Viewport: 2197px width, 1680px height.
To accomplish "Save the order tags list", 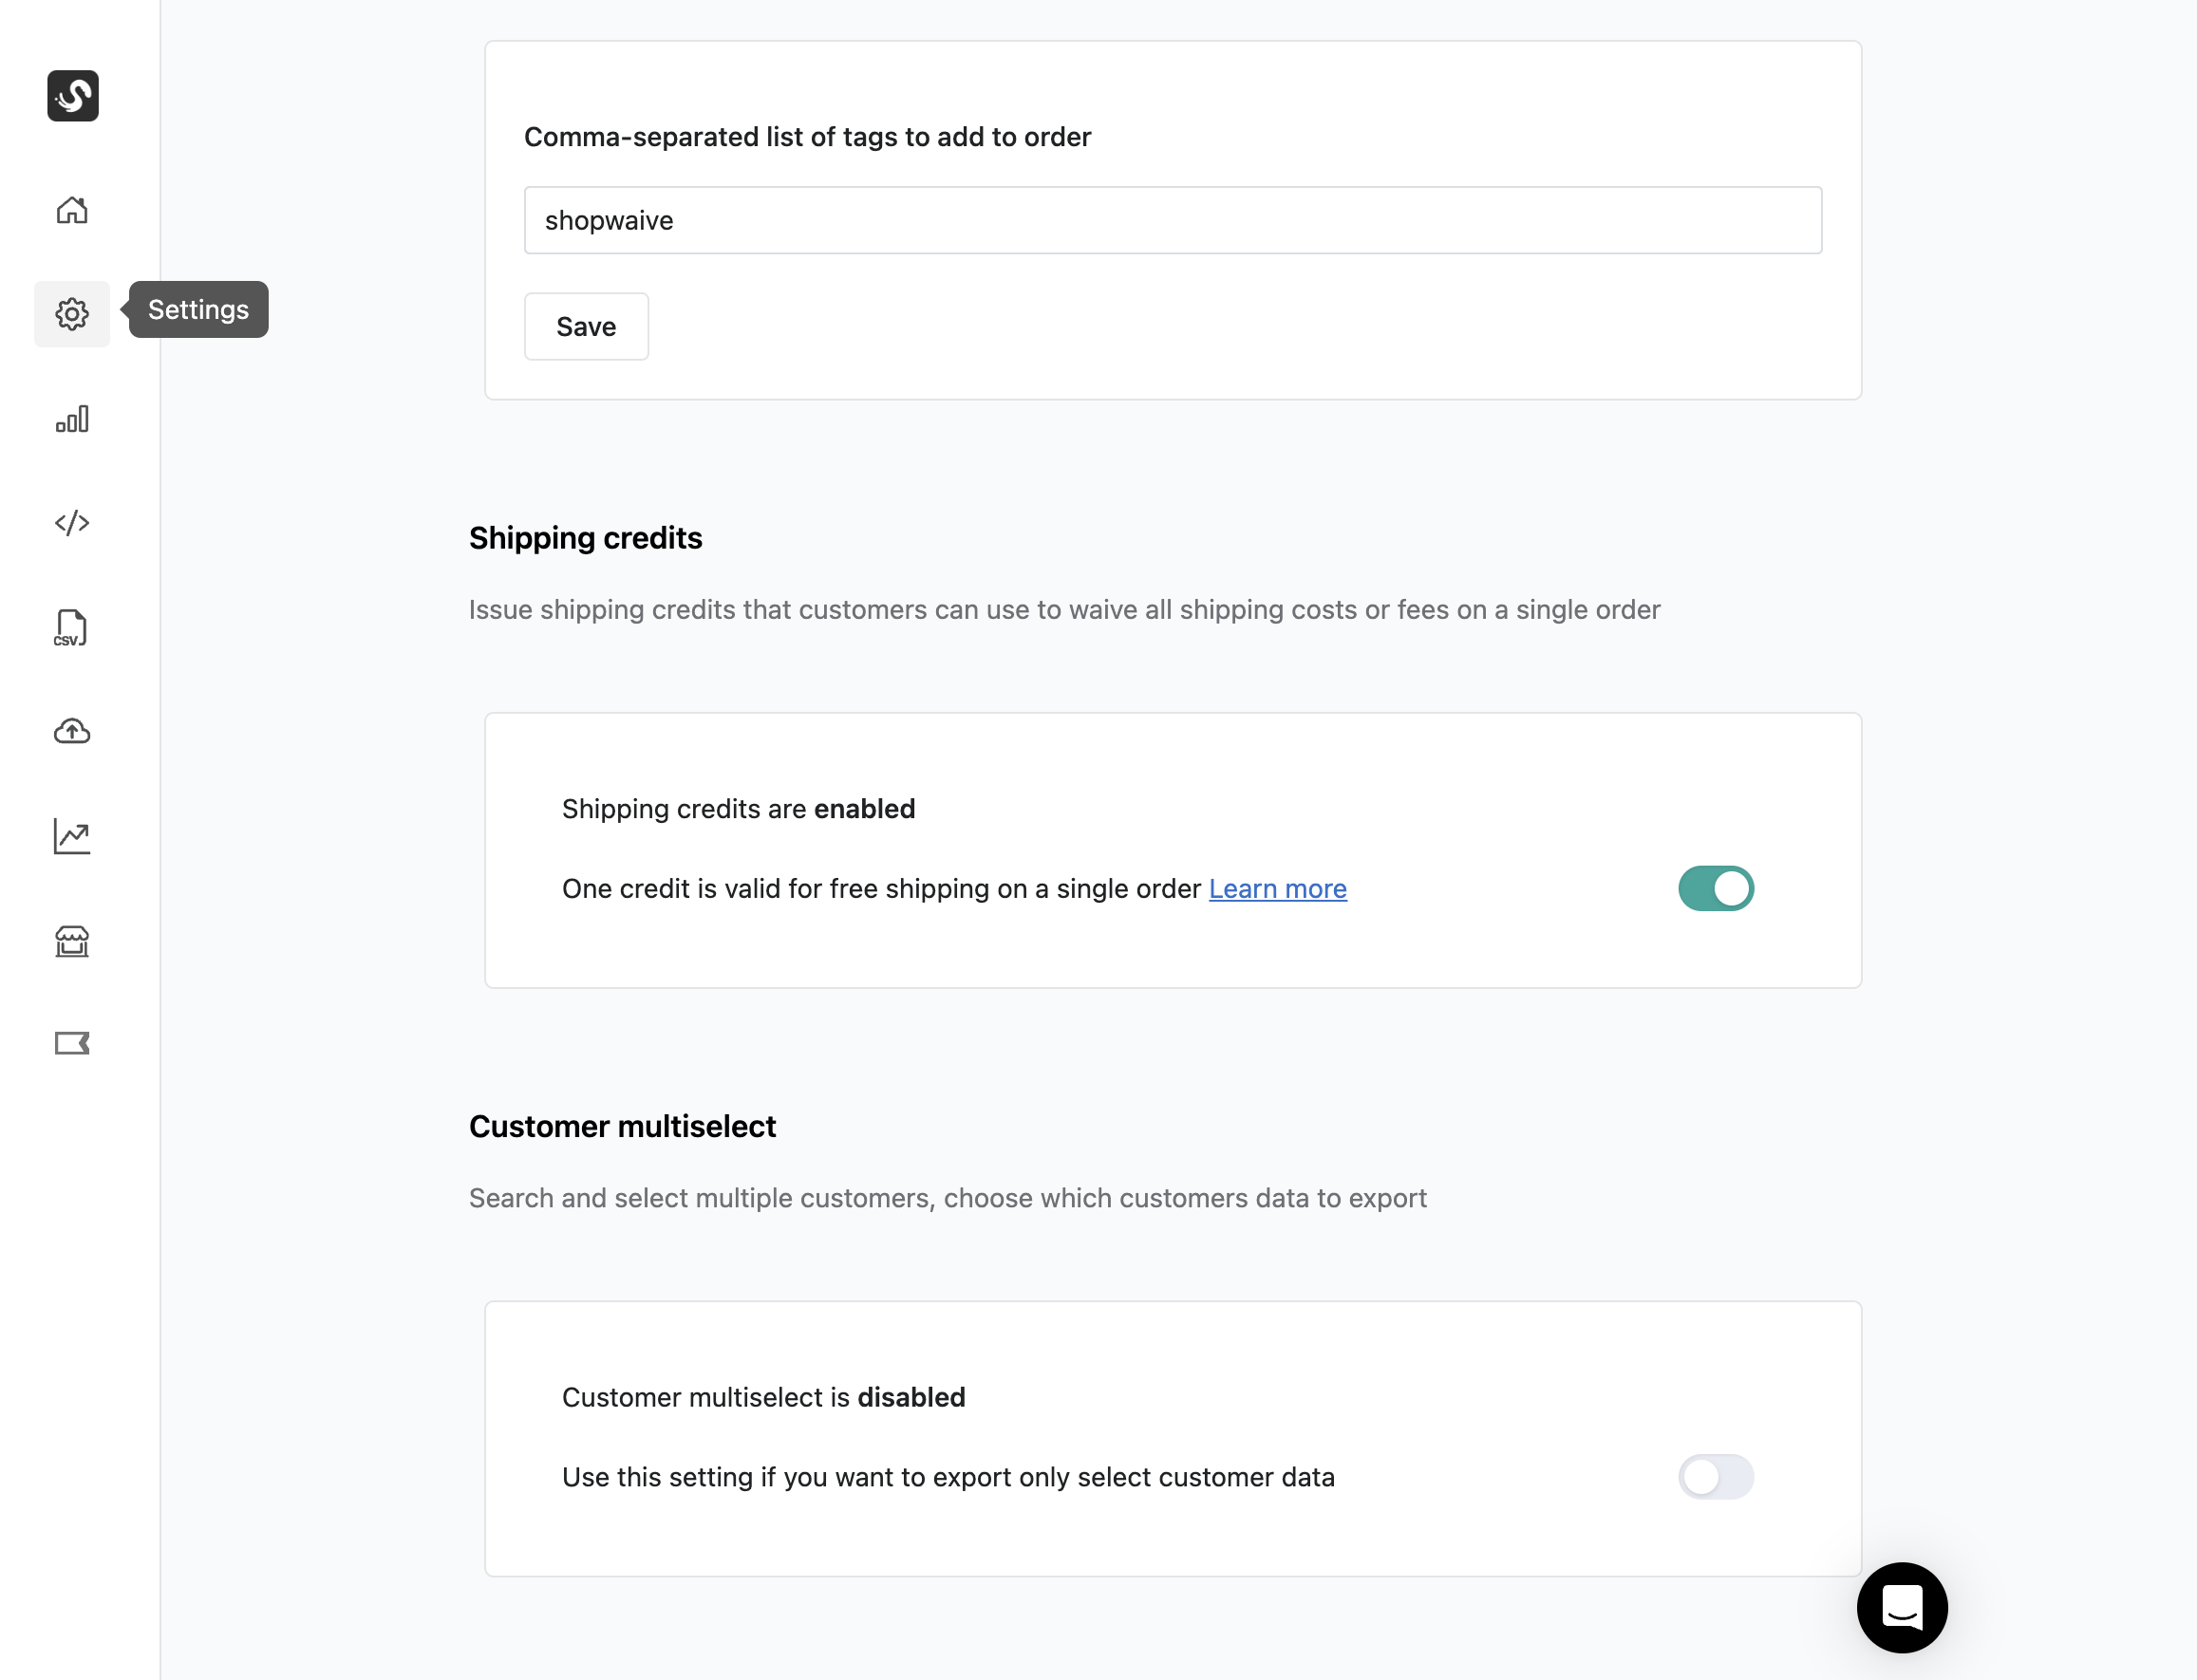I will pos(586,327).
